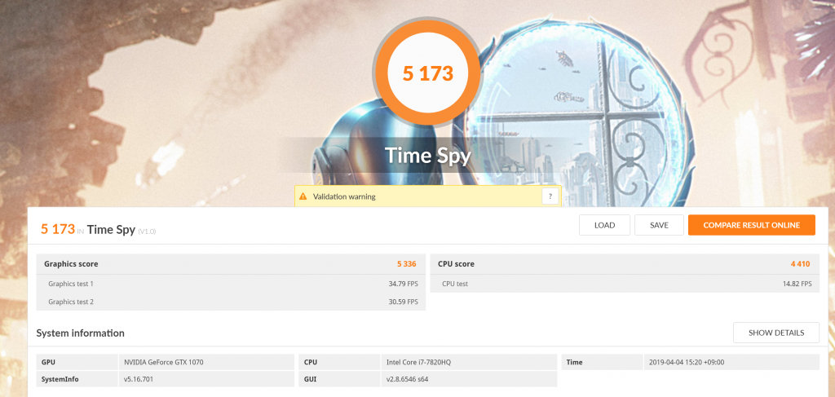Click the (V1.0) version text beside Time Spy
Image resolution: width=835 pixels, height=397 pixels.
point(147,232)
